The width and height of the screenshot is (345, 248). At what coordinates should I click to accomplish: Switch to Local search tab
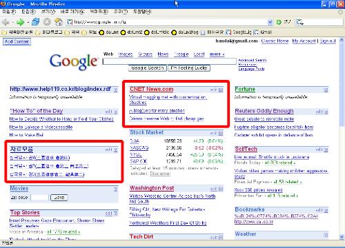[199, 54]
